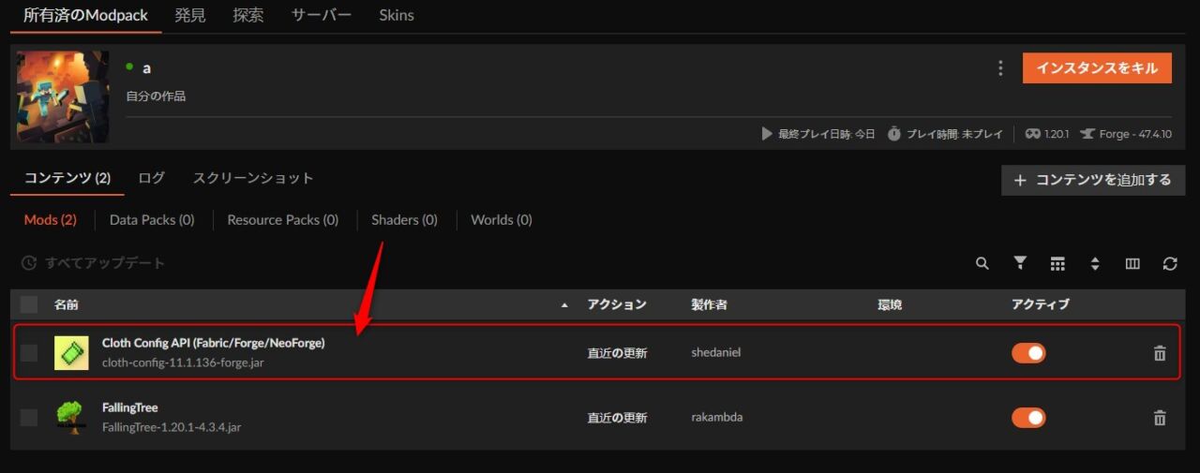Click すべてアップデート button

pos(94,263)
